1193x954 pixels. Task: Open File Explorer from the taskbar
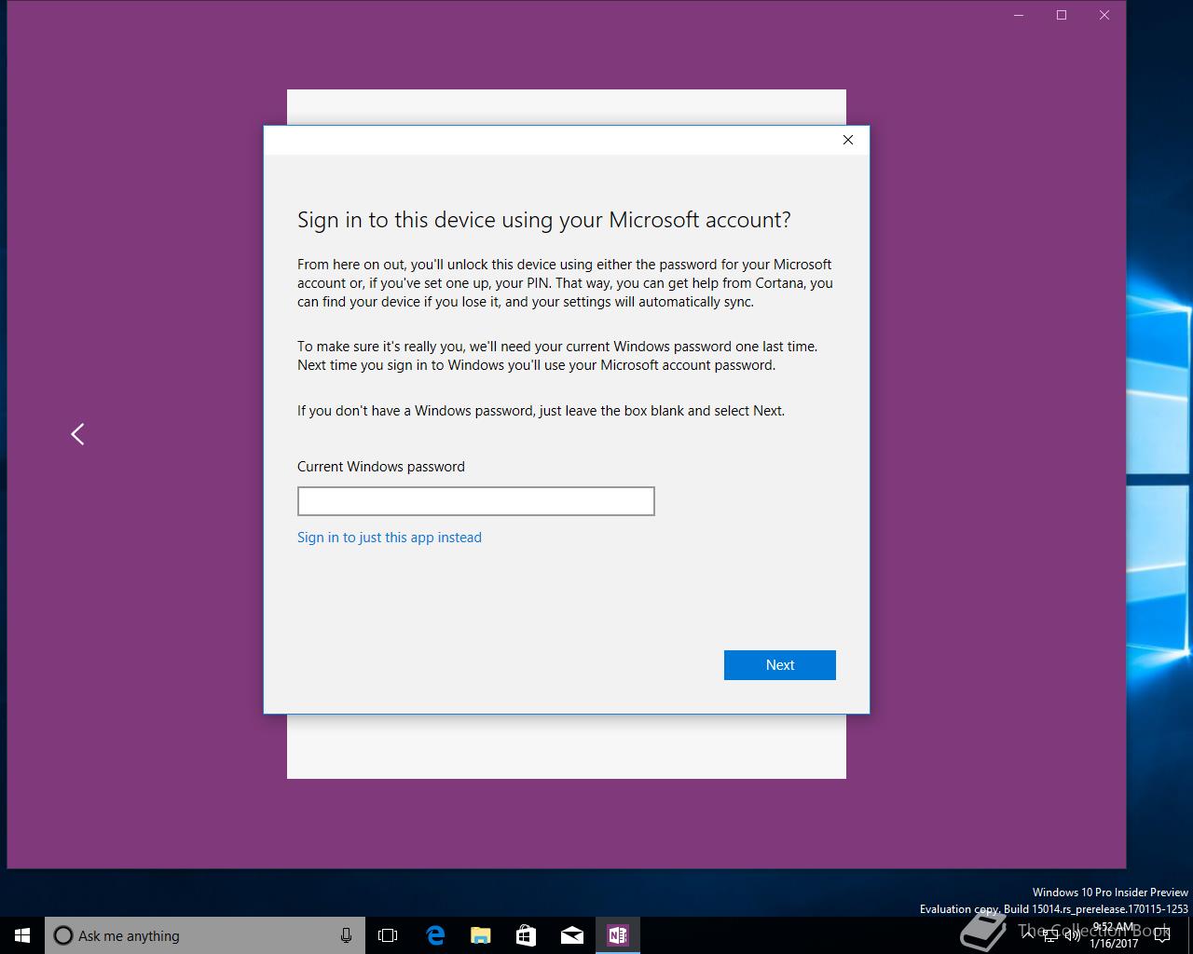480,935
